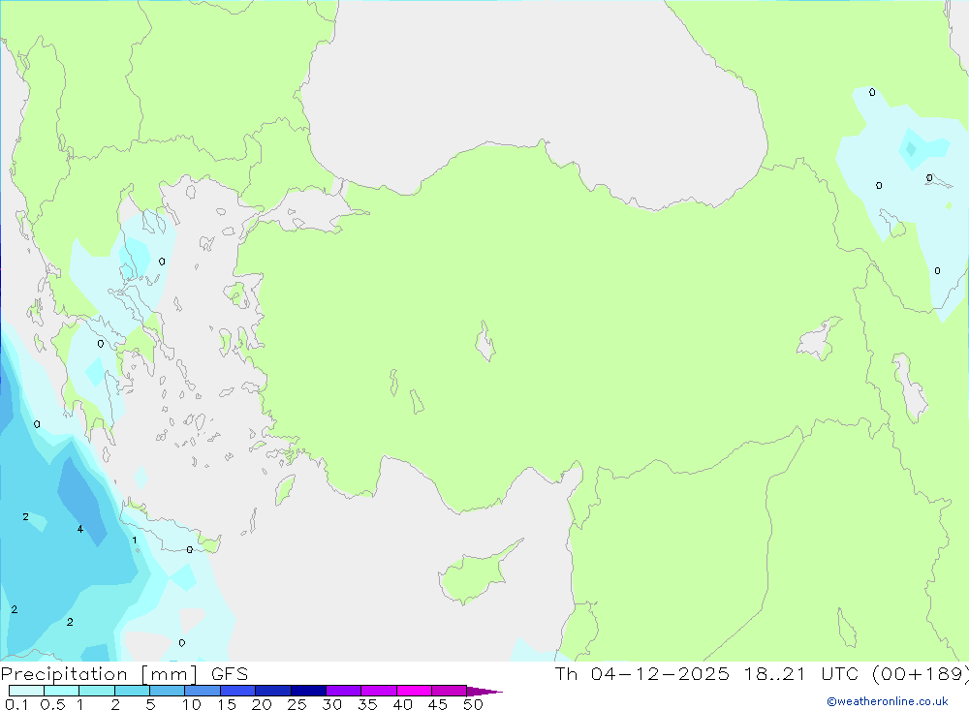Click the legend label '15'
Image resolution: width=969 pixels, height=710 pixels.
click(227, 704)
